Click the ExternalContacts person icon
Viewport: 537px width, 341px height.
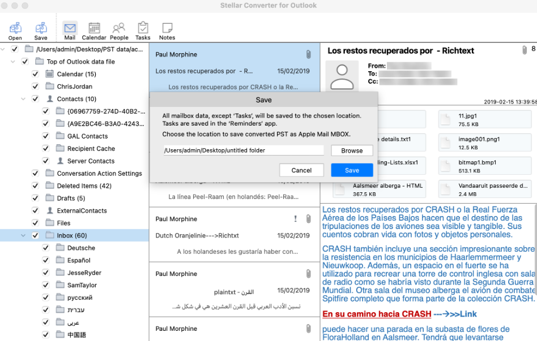click(x=50, y=210)
